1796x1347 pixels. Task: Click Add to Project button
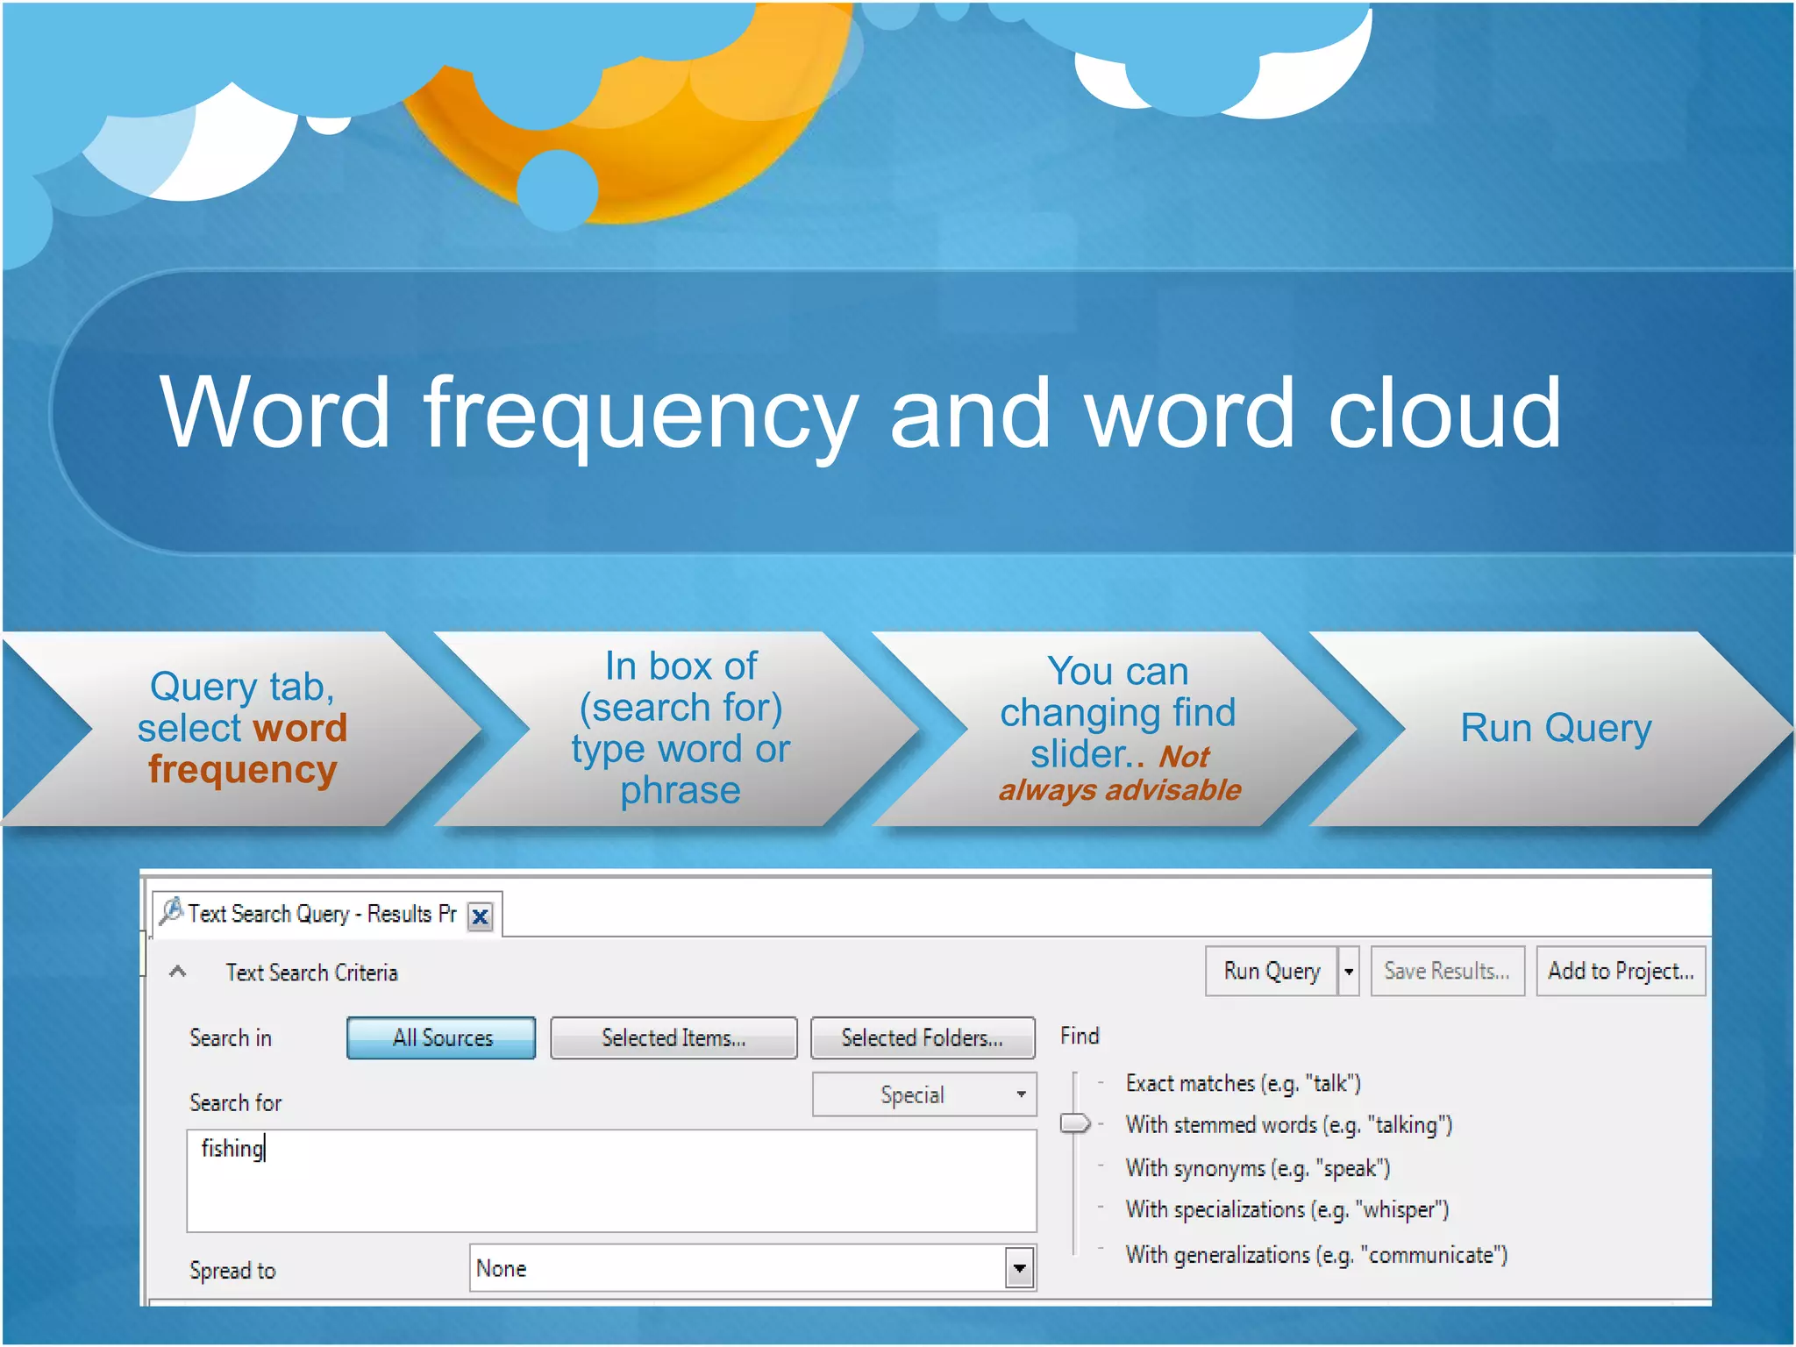1621,971
